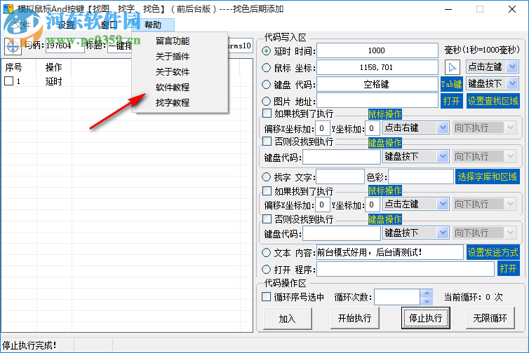Image resolution: width=529 pixels, height=353 pixels.
Task: Choose 留言功能 from the help menu
Action: 173,41
